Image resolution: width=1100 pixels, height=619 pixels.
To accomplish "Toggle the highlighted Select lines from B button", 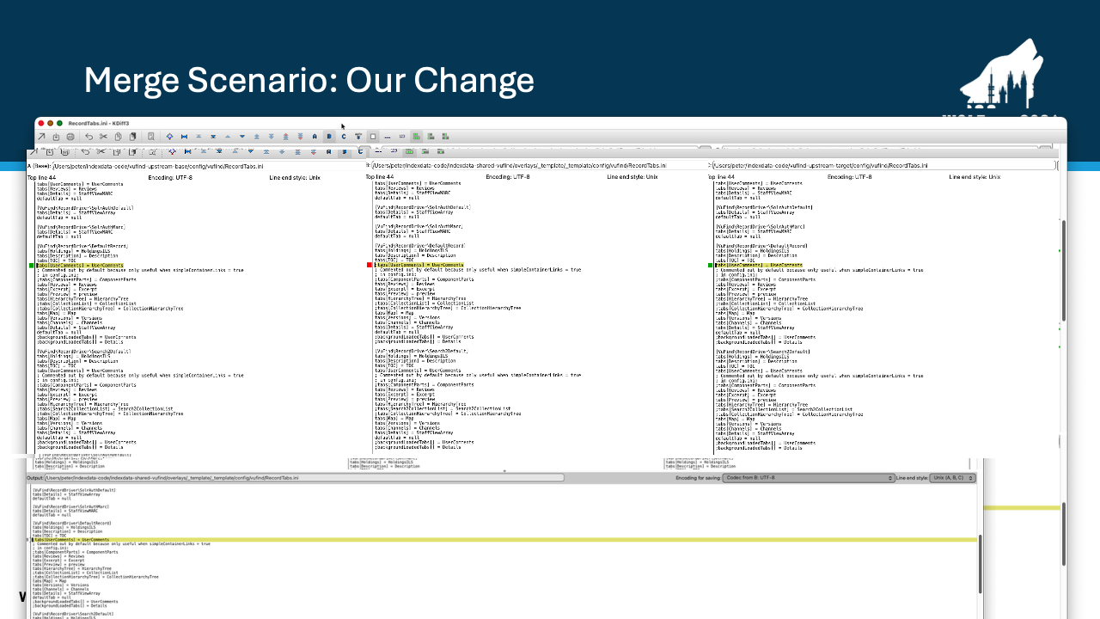I will pyautogui.click(x=329, y=137).
